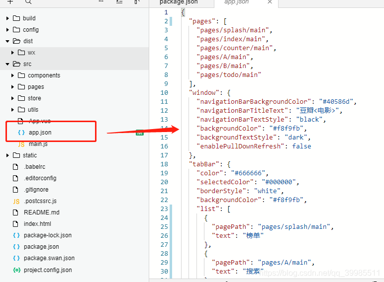Click the utils folder icon
This screenshot has width=384, height=282.
coord(21,110)
